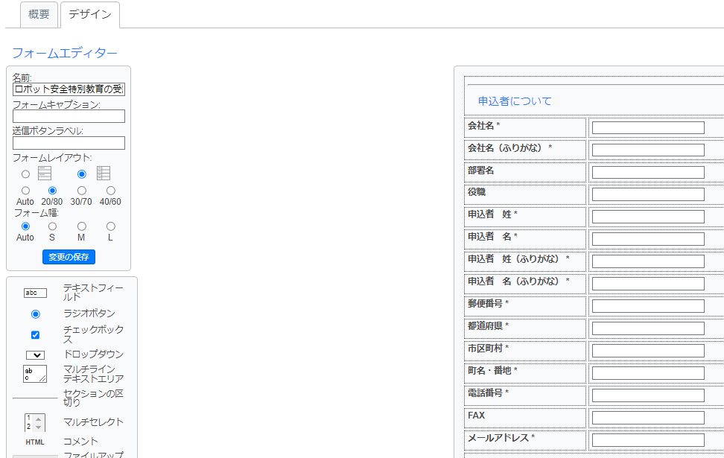Select the Section Break (セクションの区切り) line icon
Screen dimensions: 724x458
(x=35, y=398)
